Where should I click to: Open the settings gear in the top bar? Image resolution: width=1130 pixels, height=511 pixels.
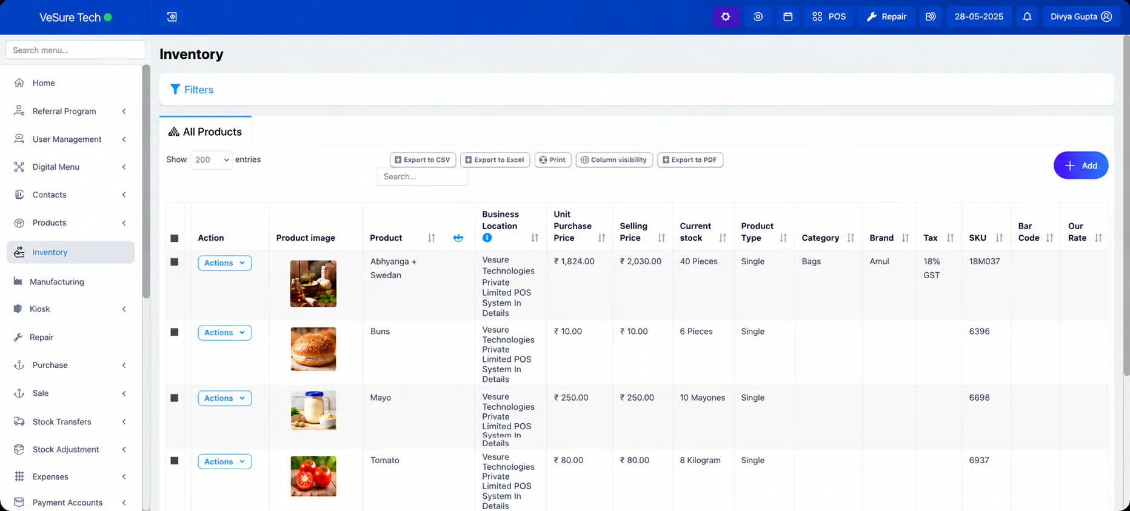[x=726, y=17]
